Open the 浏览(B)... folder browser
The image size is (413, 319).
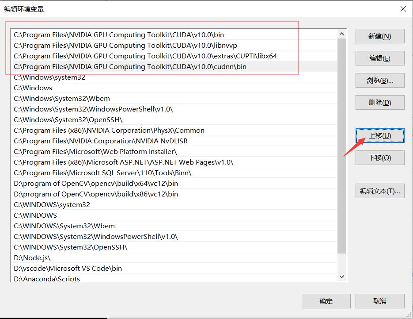[380, 81]
